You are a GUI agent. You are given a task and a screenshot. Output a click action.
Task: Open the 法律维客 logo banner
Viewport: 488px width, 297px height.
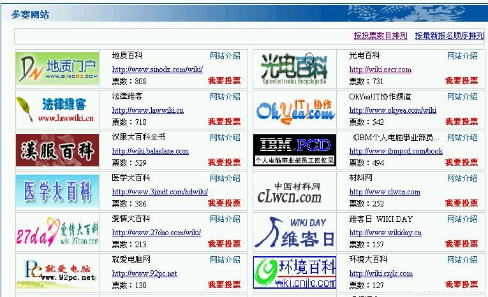(x=57, y=110)
